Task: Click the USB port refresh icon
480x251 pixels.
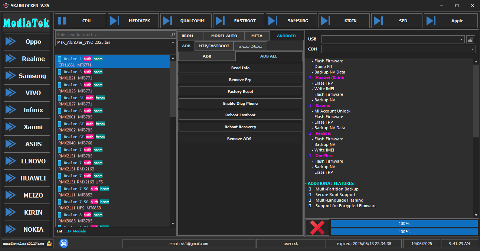Action: click(471, 39)
